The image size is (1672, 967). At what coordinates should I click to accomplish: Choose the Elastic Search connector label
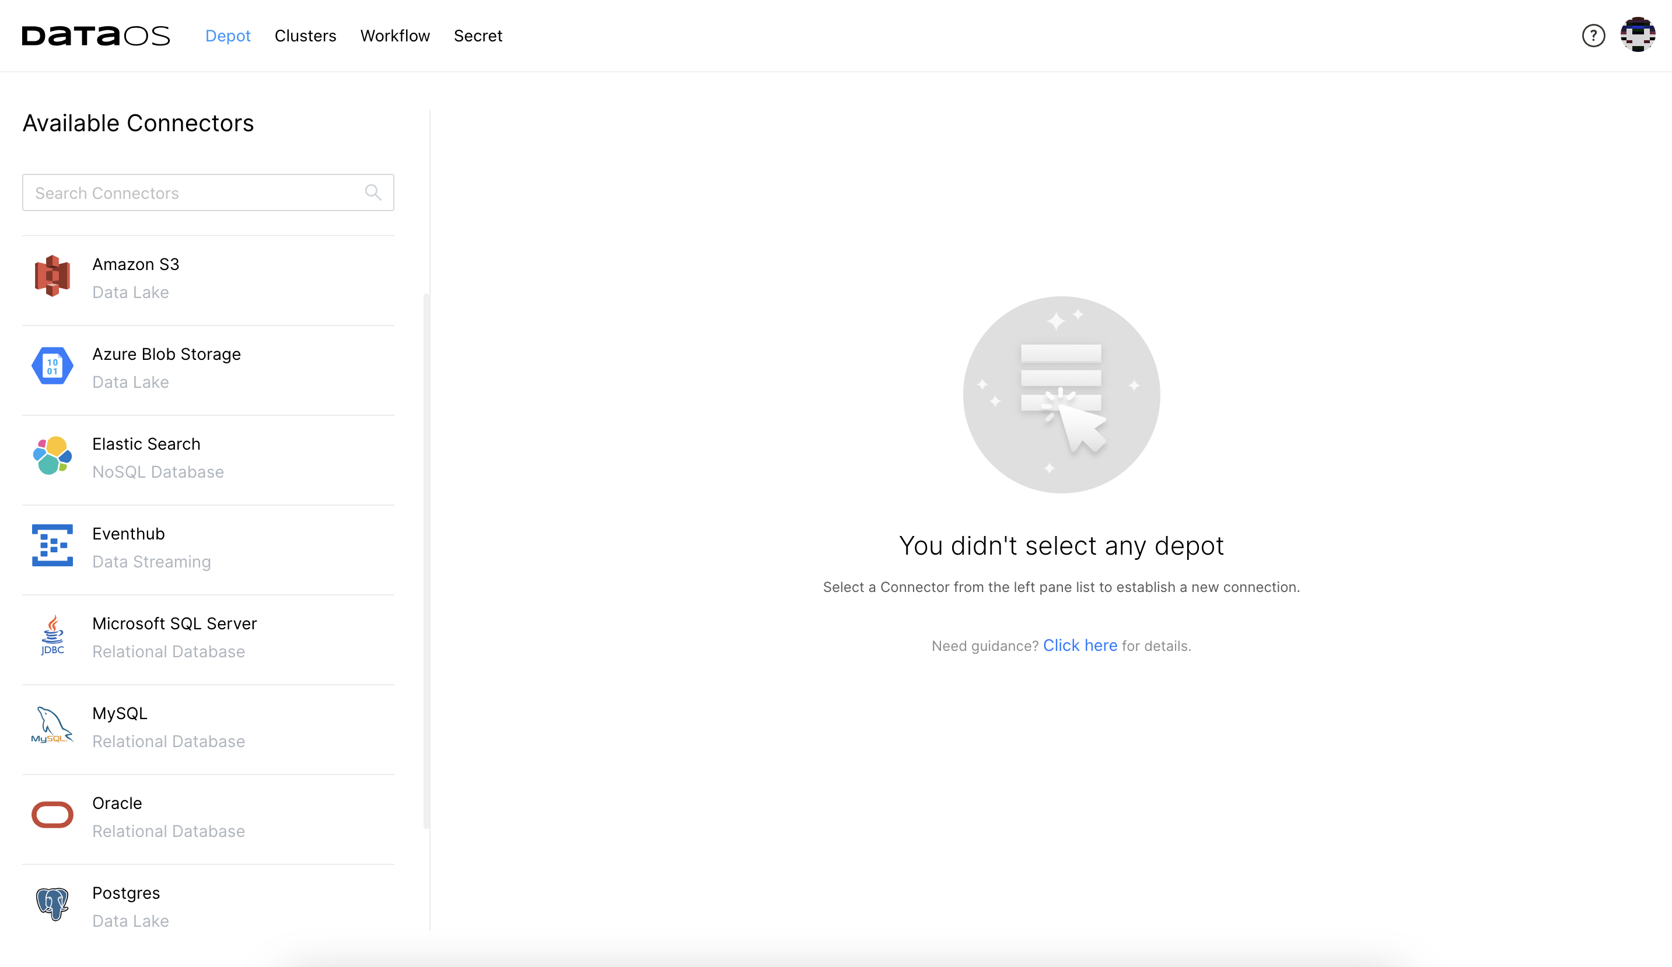tap(146, 444)
